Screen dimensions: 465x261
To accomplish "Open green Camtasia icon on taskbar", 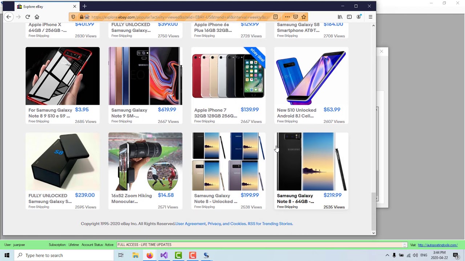I will (x=178, y=255).
